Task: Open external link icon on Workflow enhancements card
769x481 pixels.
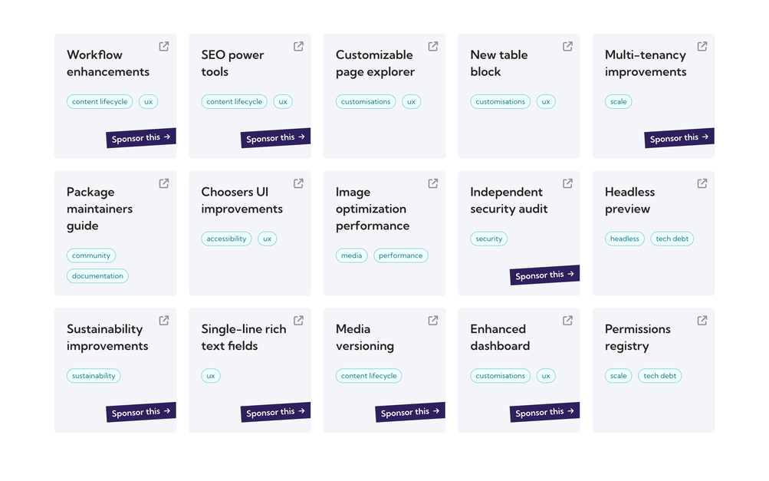Action: tap(164, 46)
